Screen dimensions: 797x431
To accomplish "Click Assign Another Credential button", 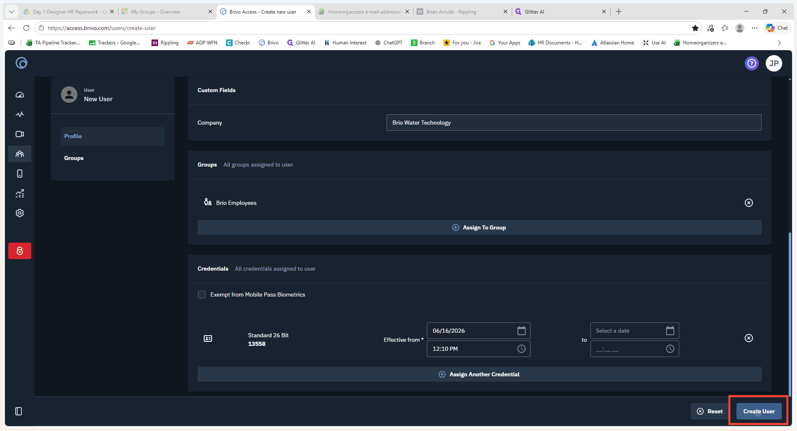I will tap(480, 374).
